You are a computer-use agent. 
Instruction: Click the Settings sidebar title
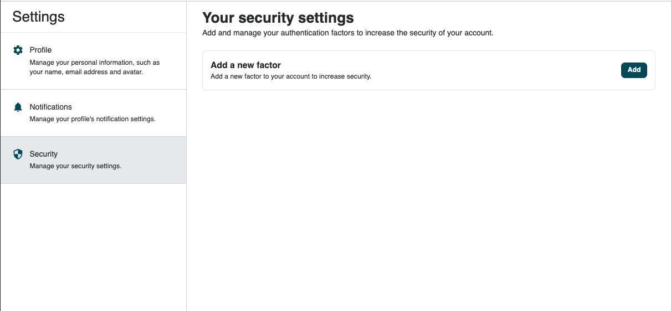pos(38,17)
